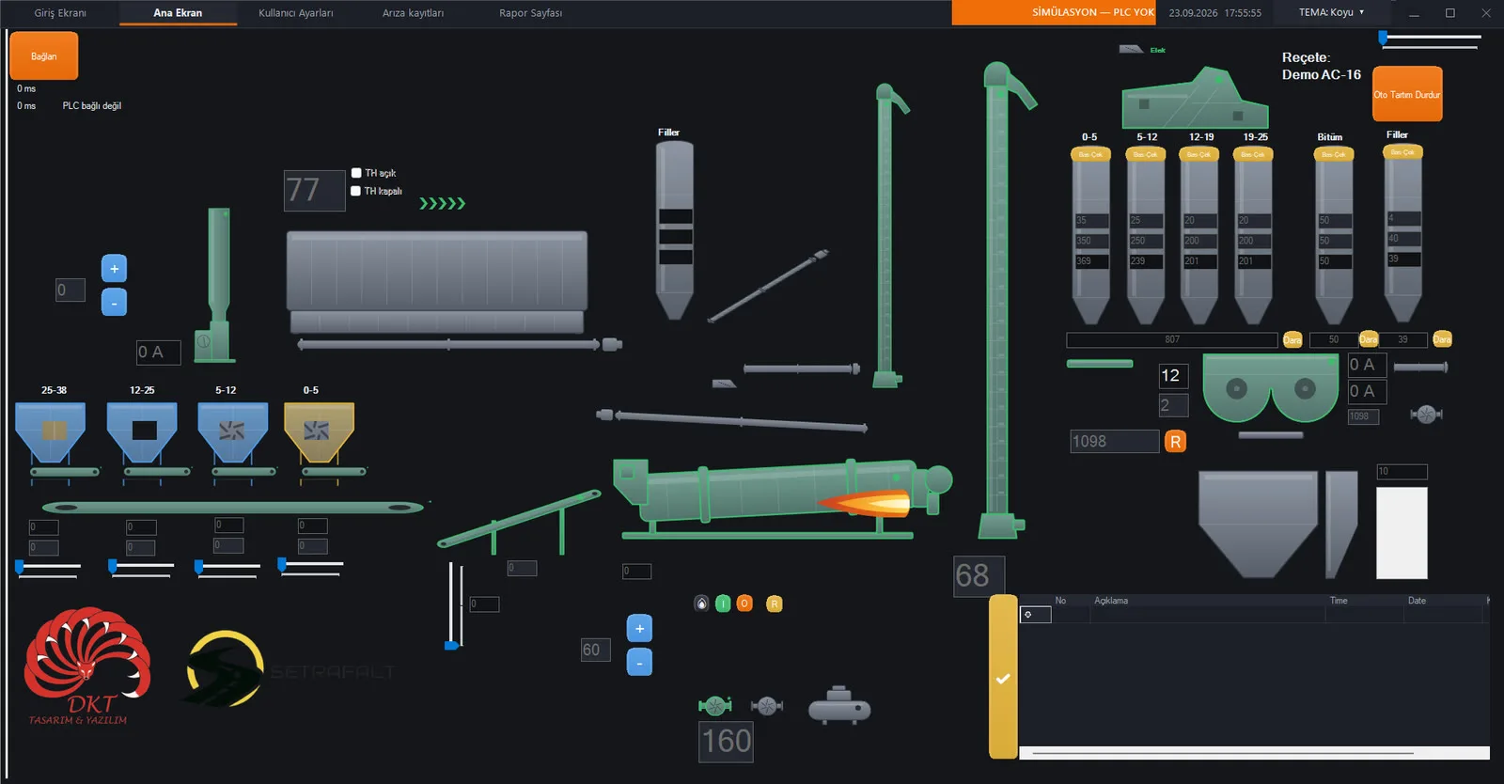The height and width of the screenshot is (784, 1504).
Task: Click Bas-Çek button on 0-5 hot bin
Action: click(1090, 154)
